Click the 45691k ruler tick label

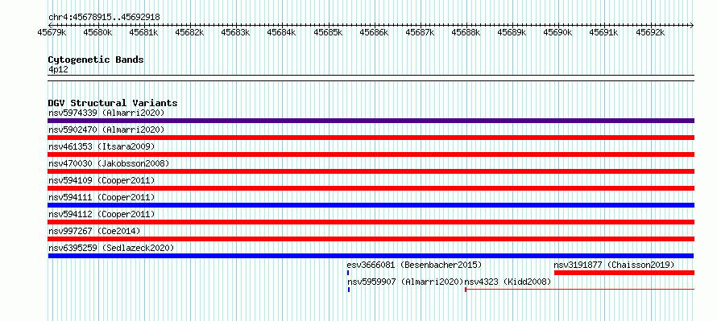tap(603, 32)
